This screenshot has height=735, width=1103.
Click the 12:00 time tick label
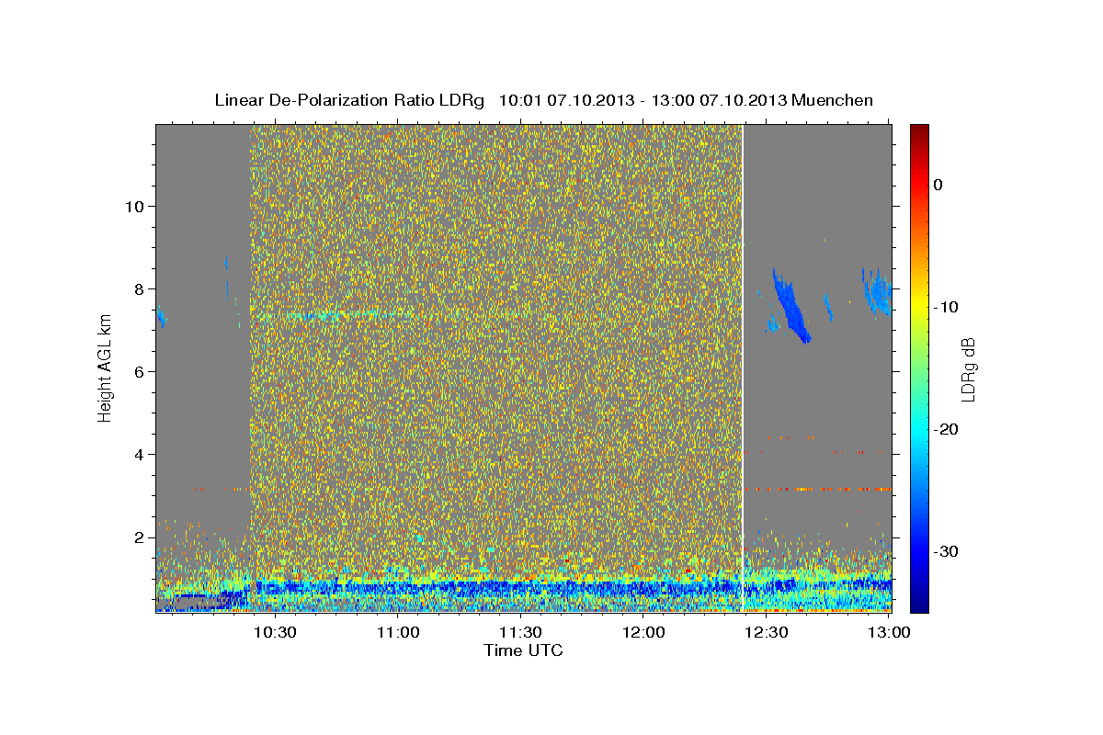click(x=643, y=632)
